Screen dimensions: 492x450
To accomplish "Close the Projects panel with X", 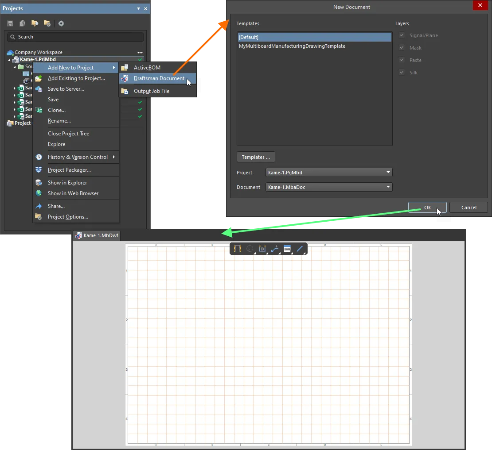I will (145, 8).
